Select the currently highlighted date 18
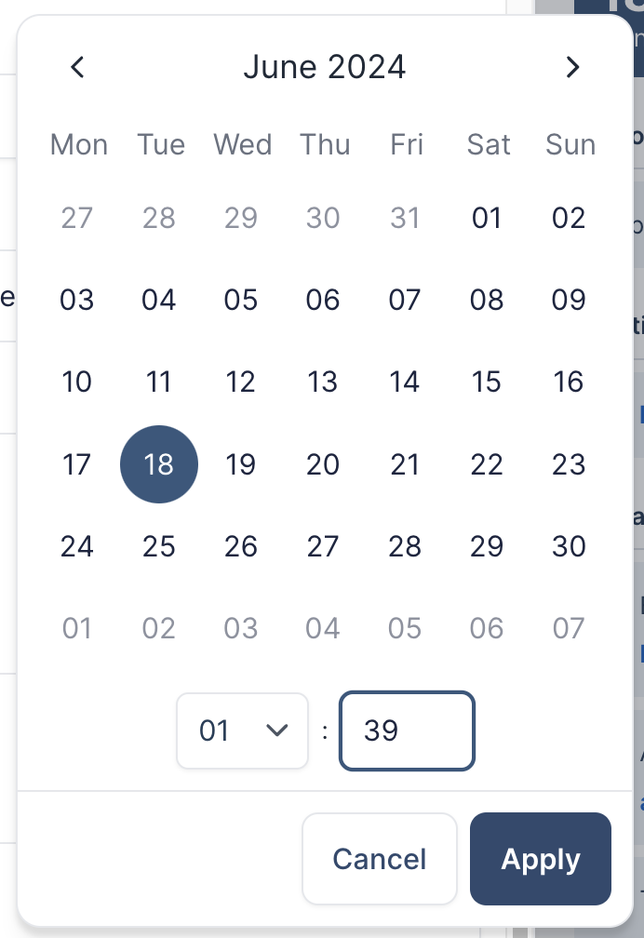Viewport: 644px width, 938px height. pos(159,463)
